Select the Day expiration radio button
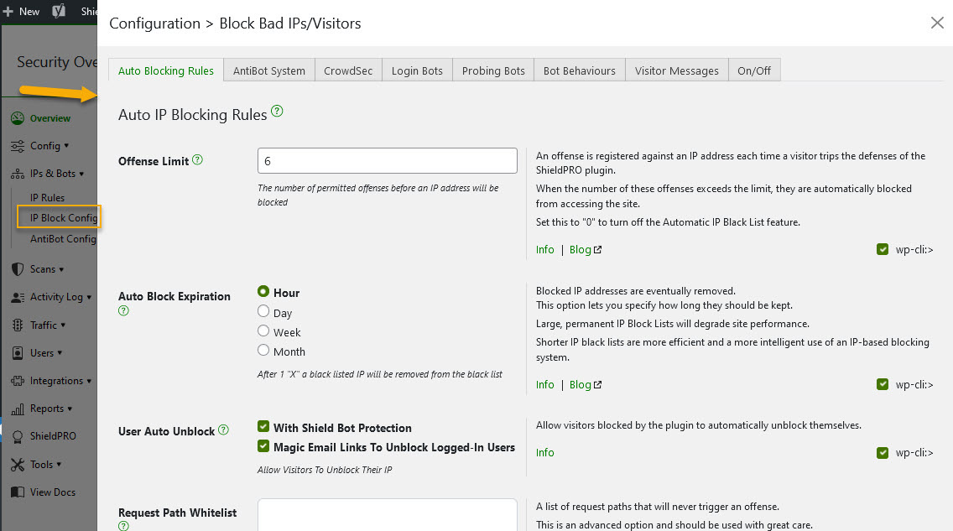The image size is (953, 531). point(263,311)
